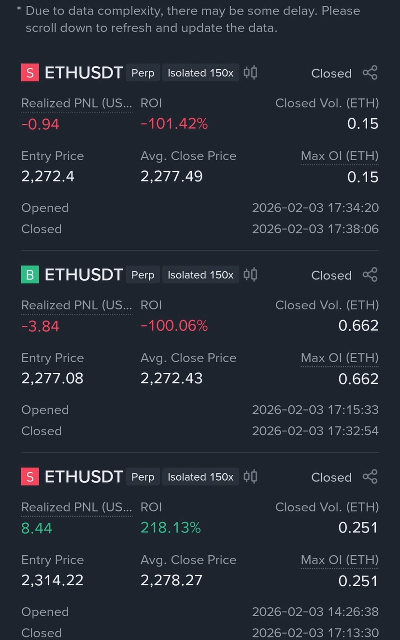Image resolution: width=400 pixels, height=640 pixels.
Task: Tap the Closed status of the buy position
Action: tap(331, 275)
